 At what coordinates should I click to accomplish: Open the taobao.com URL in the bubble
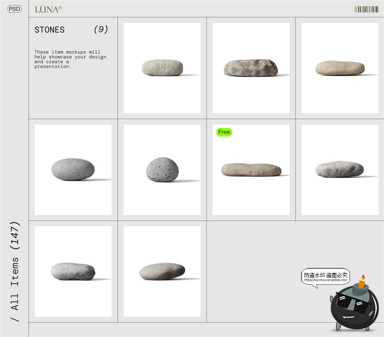coord(326,280)
